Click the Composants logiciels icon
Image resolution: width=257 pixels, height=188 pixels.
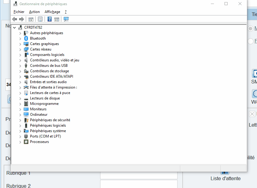pos(26,55)
